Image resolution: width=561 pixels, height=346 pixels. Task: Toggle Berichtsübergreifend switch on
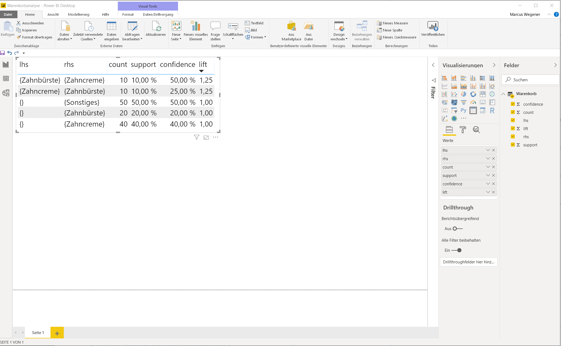click(458, 229)
